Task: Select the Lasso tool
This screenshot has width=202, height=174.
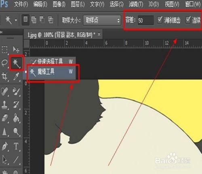Action: click(4, 63)
